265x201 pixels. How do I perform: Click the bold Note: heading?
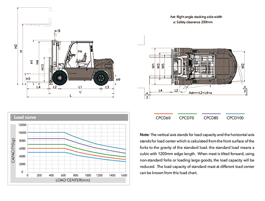(x=145, y=134)
